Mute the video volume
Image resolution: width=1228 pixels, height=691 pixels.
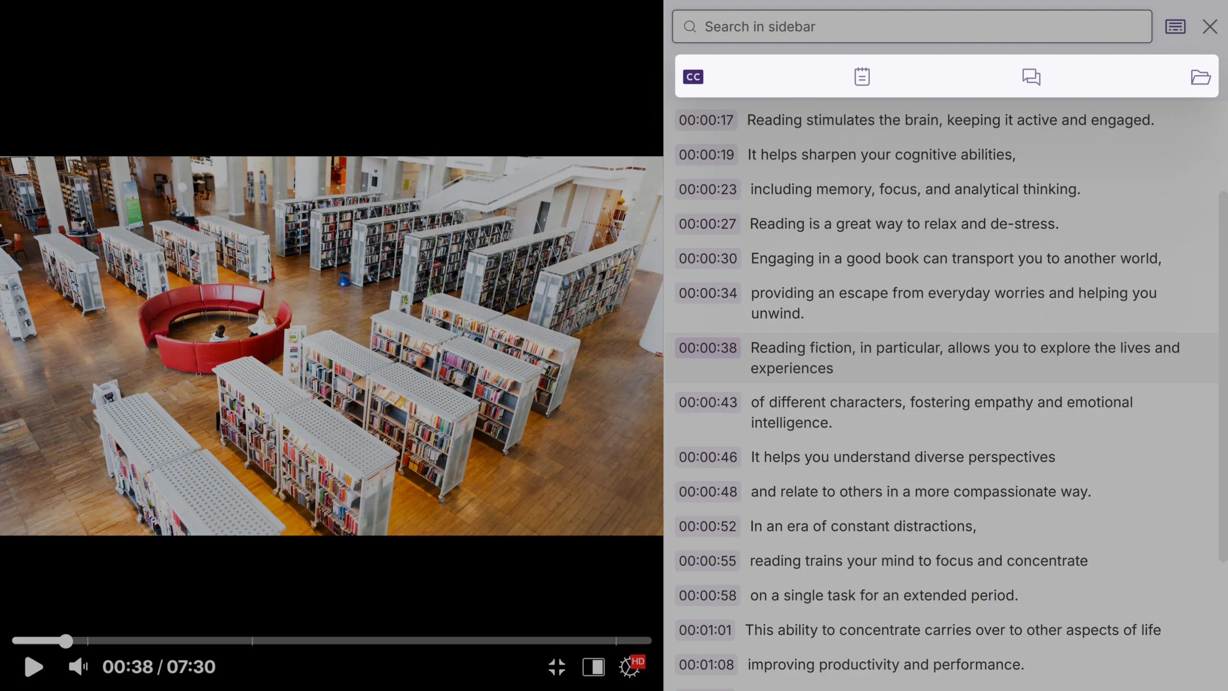tap(78, 667)
